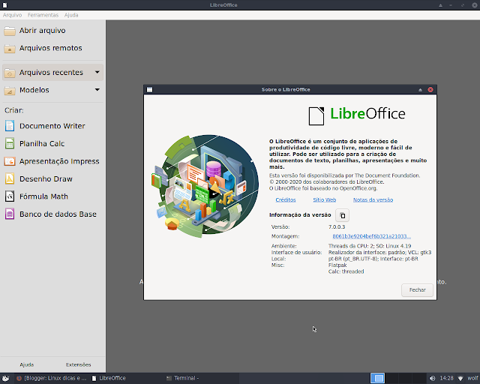
Task: Click the LibreOffice logo in About dialog
Action: pos(357,115)
